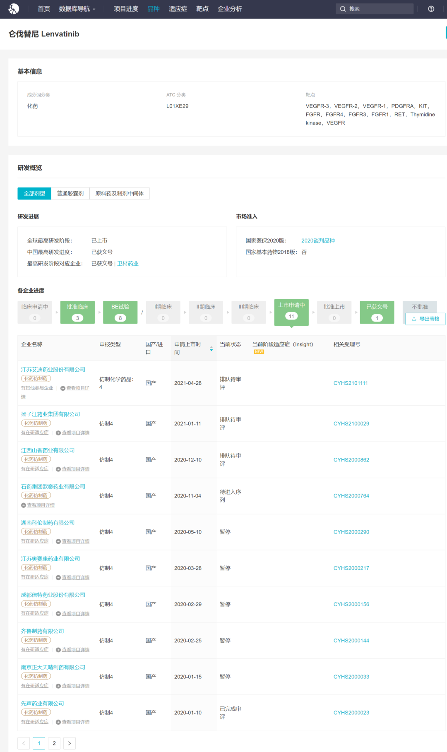Select page 1 in pagination
Image resolution: width=447 pixels, height=752 pixels.
[x=39, y=743]
